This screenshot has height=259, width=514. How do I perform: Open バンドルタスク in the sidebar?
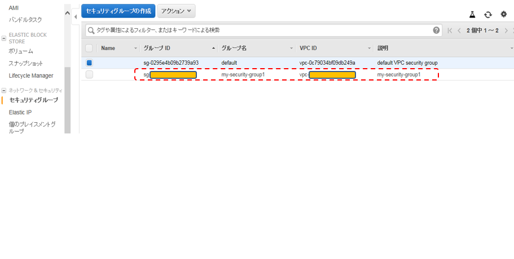click(25, 20)
